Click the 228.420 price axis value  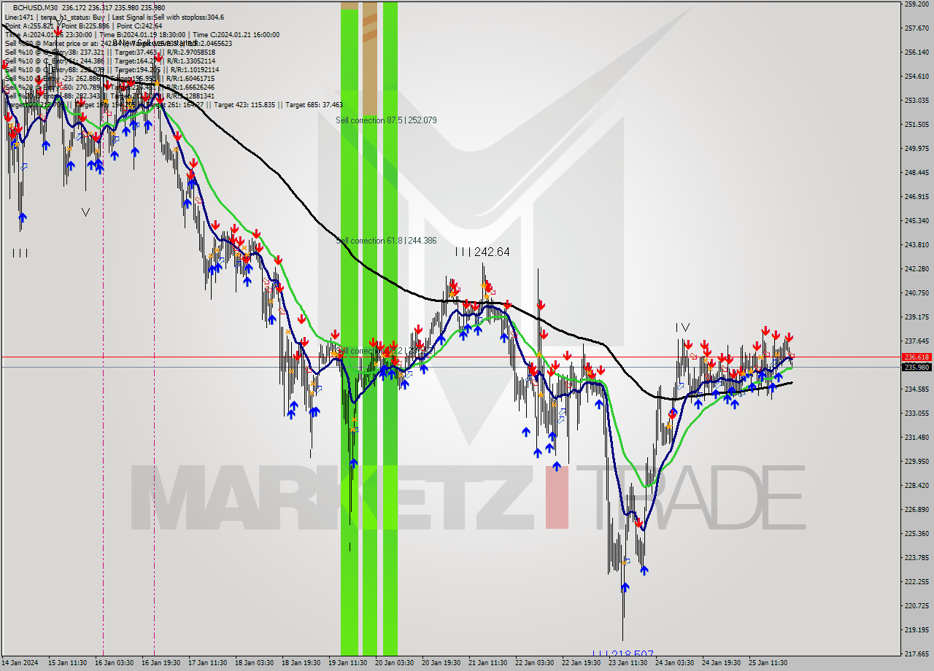916,485
